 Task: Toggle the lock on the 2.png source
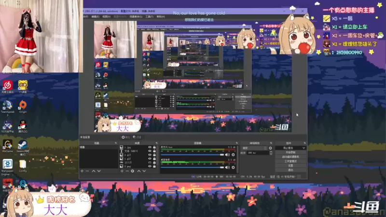[154, 166]
